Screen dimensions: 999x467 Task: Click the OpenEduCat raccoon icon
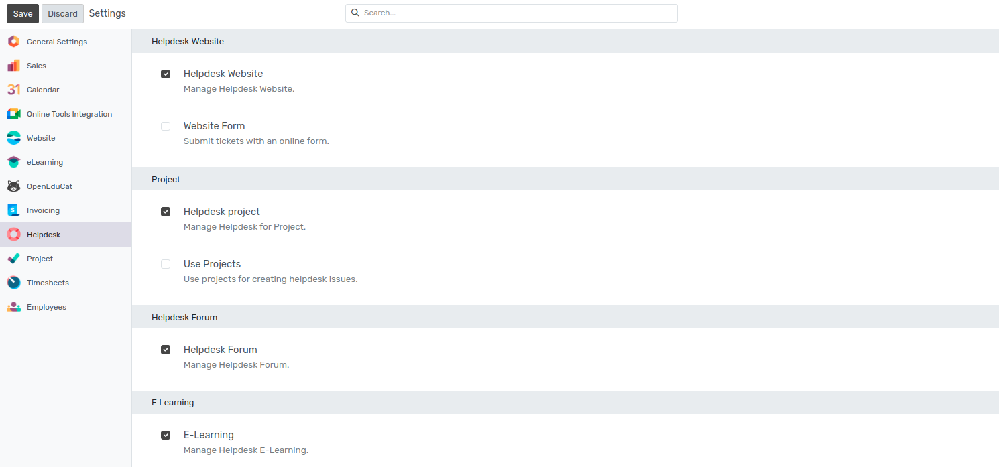(x=13, y=186)
